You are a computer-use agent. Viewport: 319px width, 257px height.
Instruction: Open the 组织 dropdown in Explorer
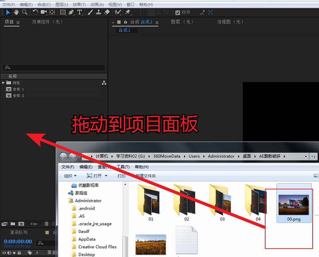[70, 176]
